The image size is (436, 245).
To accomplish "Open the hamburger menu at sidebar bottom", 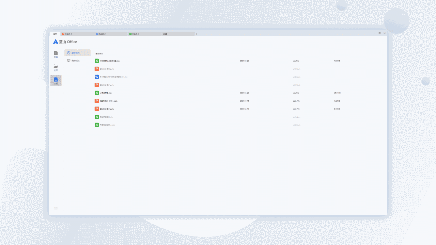I will (x=56, y=209).
